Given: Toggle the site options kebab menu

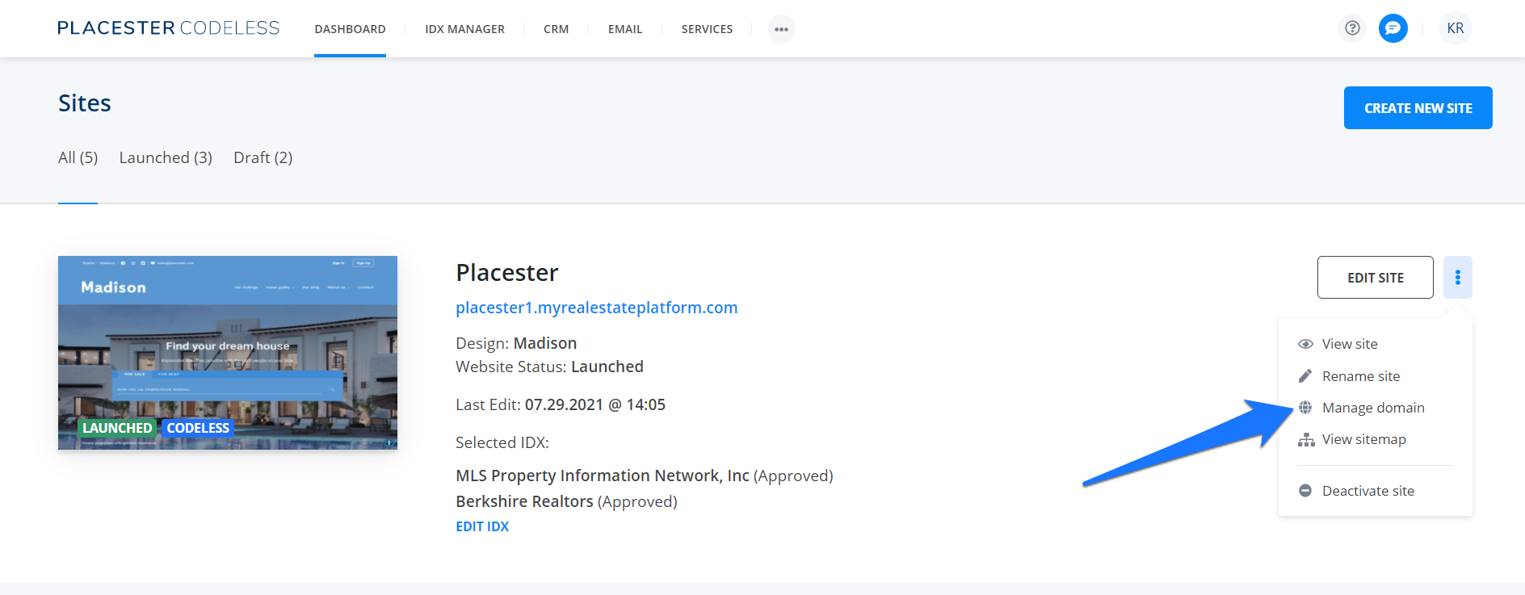Looking at the screenshot, I should coord(1457,278).
